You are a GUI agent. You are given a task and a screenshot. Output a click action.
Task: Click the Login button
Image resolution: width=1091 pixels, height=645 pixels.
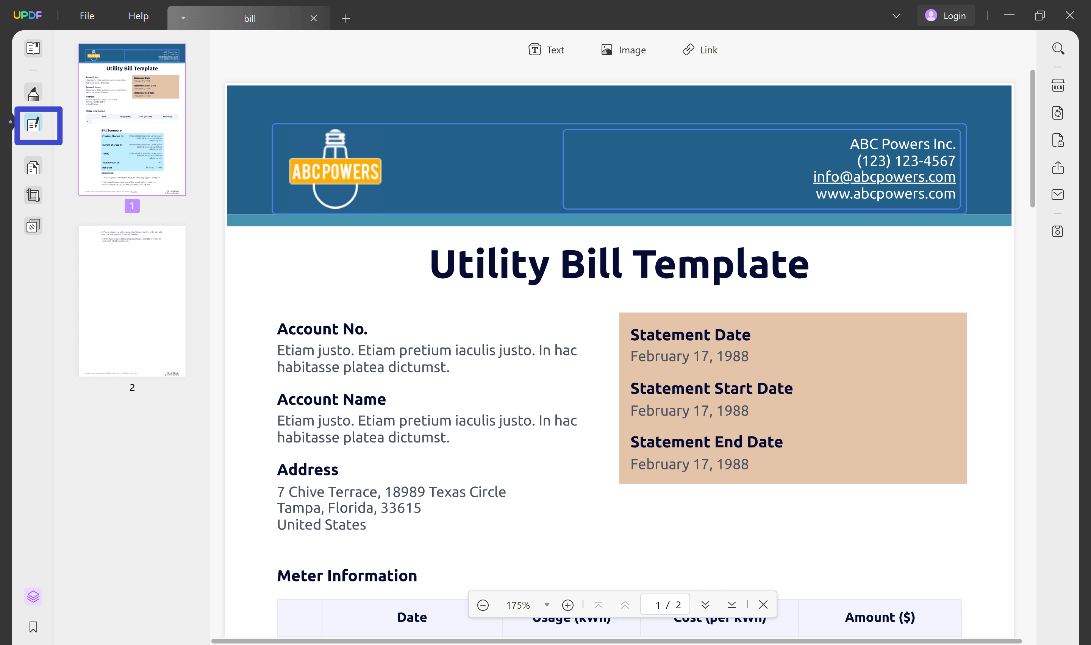tap(946, 15)
